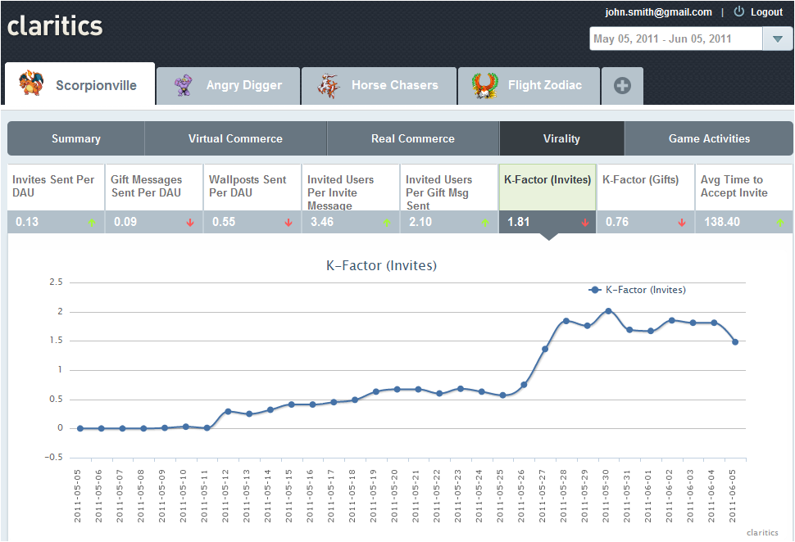Open the Game Activities tab
The image size is (795, 542).
(709, 138)
